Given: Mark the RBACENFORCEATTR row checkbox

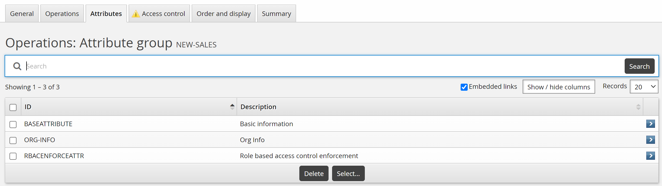Looking at the screenshot, I should (x=13, y=156).
